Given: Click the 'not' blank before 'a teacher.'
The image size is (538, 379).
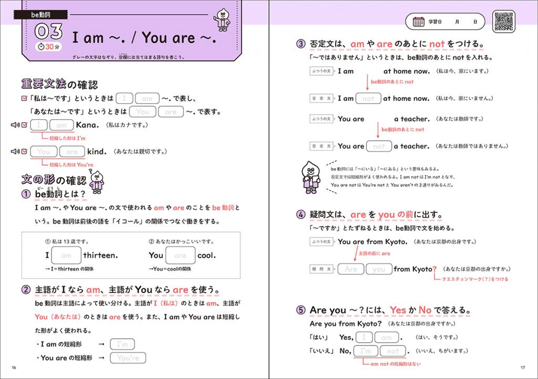Looking at the screenshot, I should click(x=379, y=146).
